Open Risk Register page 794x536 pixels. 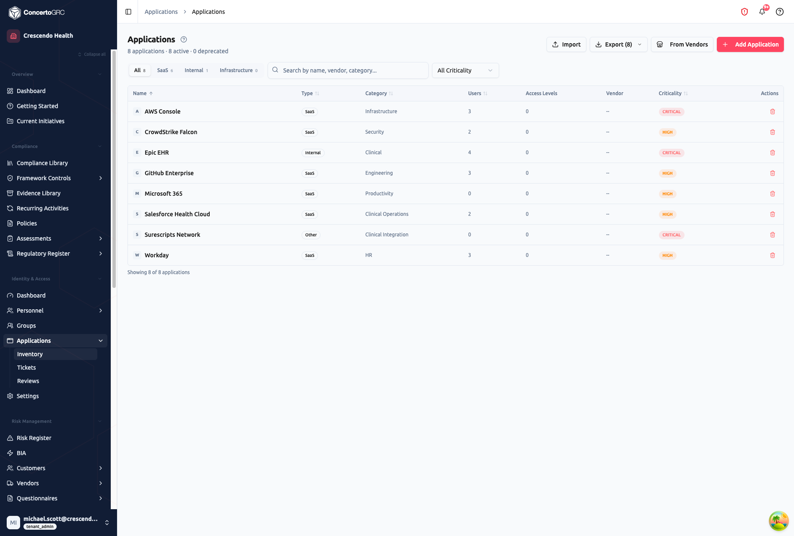55,438
